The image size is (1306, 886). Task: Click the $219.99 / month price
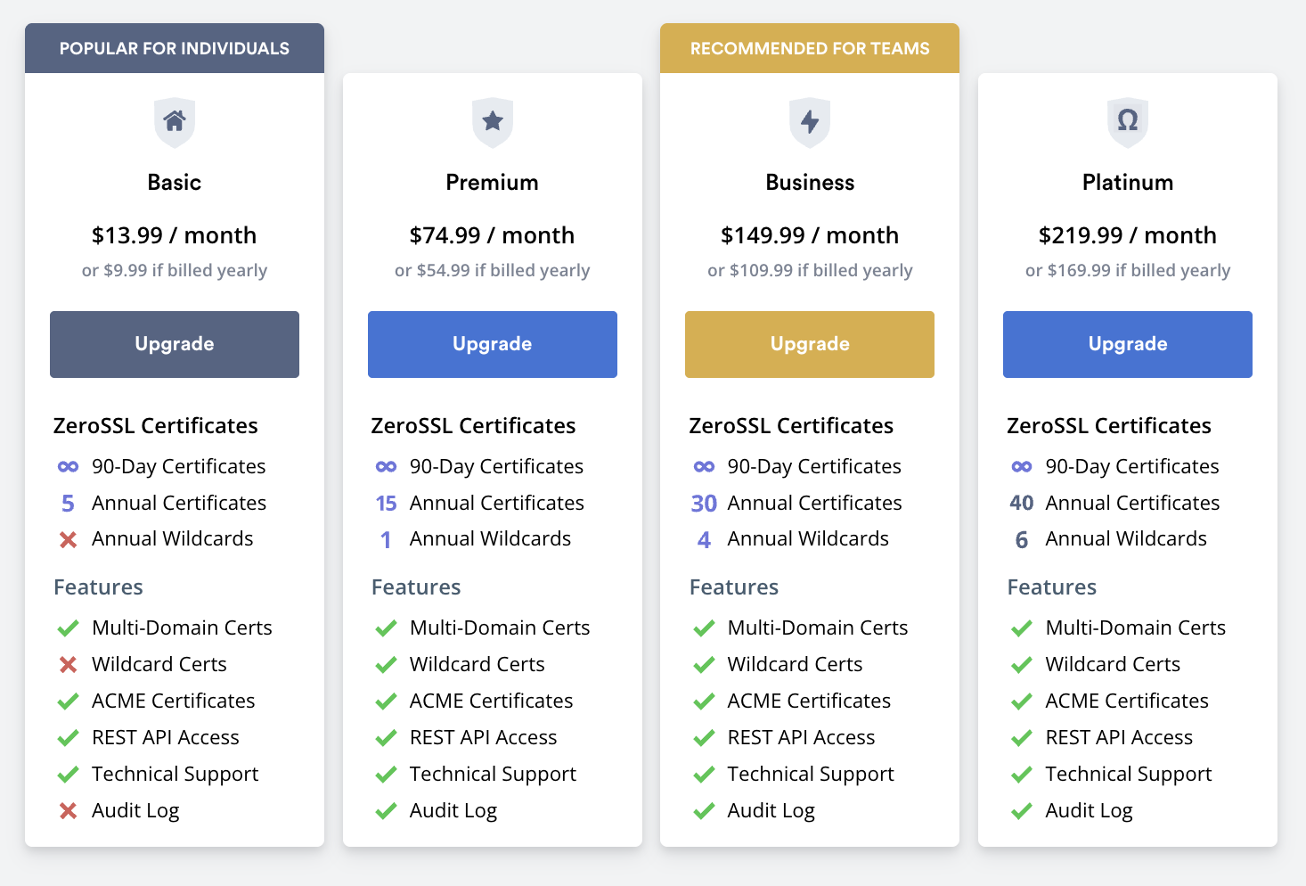click(1128, 235)
